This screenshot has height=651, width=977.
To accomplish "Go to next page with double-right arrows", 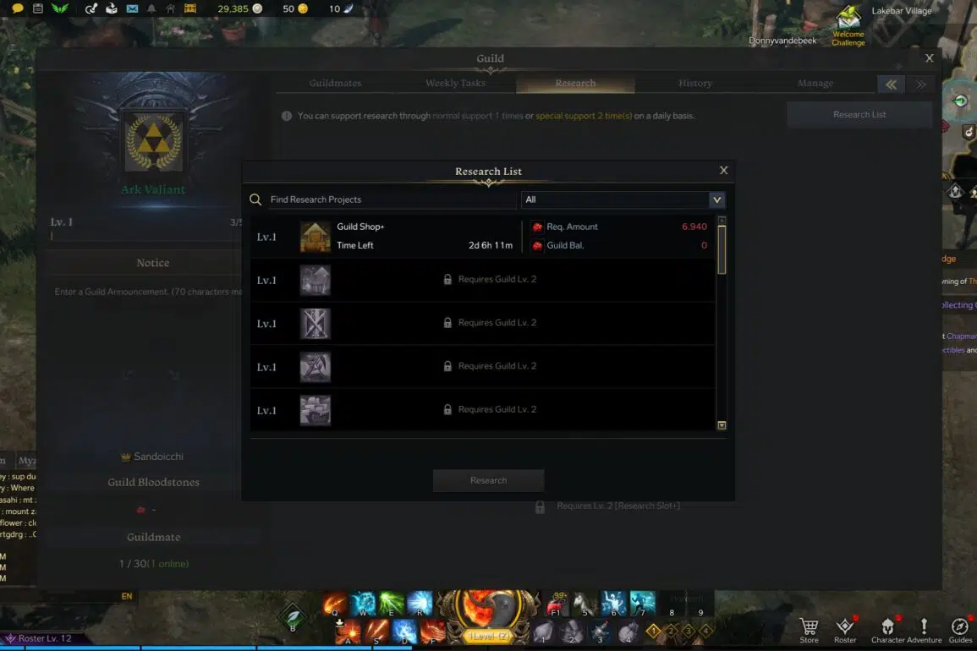I will pos(920,84).
